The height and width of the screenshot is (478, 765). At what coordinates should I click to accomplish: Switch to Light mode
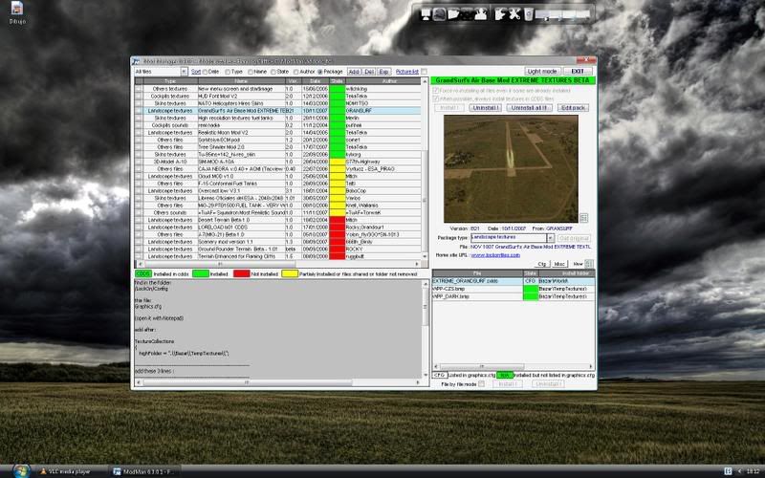tap(542, 71)
